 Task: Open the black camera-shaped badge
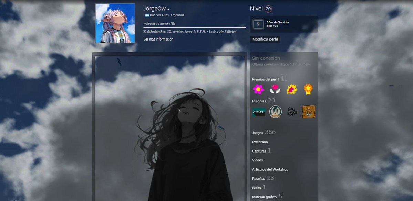pos(292,112)
